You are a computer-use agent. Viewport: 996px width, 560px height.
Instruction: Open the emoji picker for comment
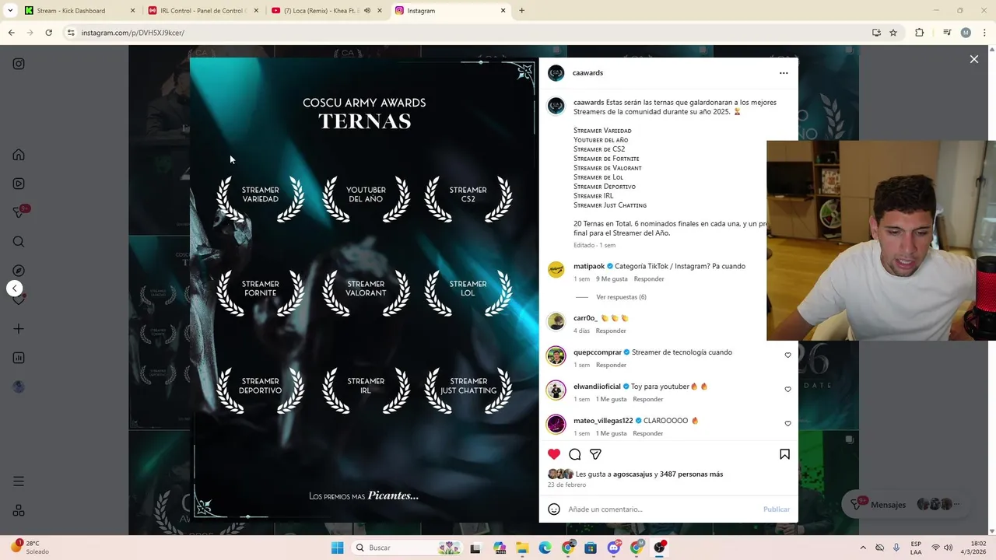coord(554,509)
